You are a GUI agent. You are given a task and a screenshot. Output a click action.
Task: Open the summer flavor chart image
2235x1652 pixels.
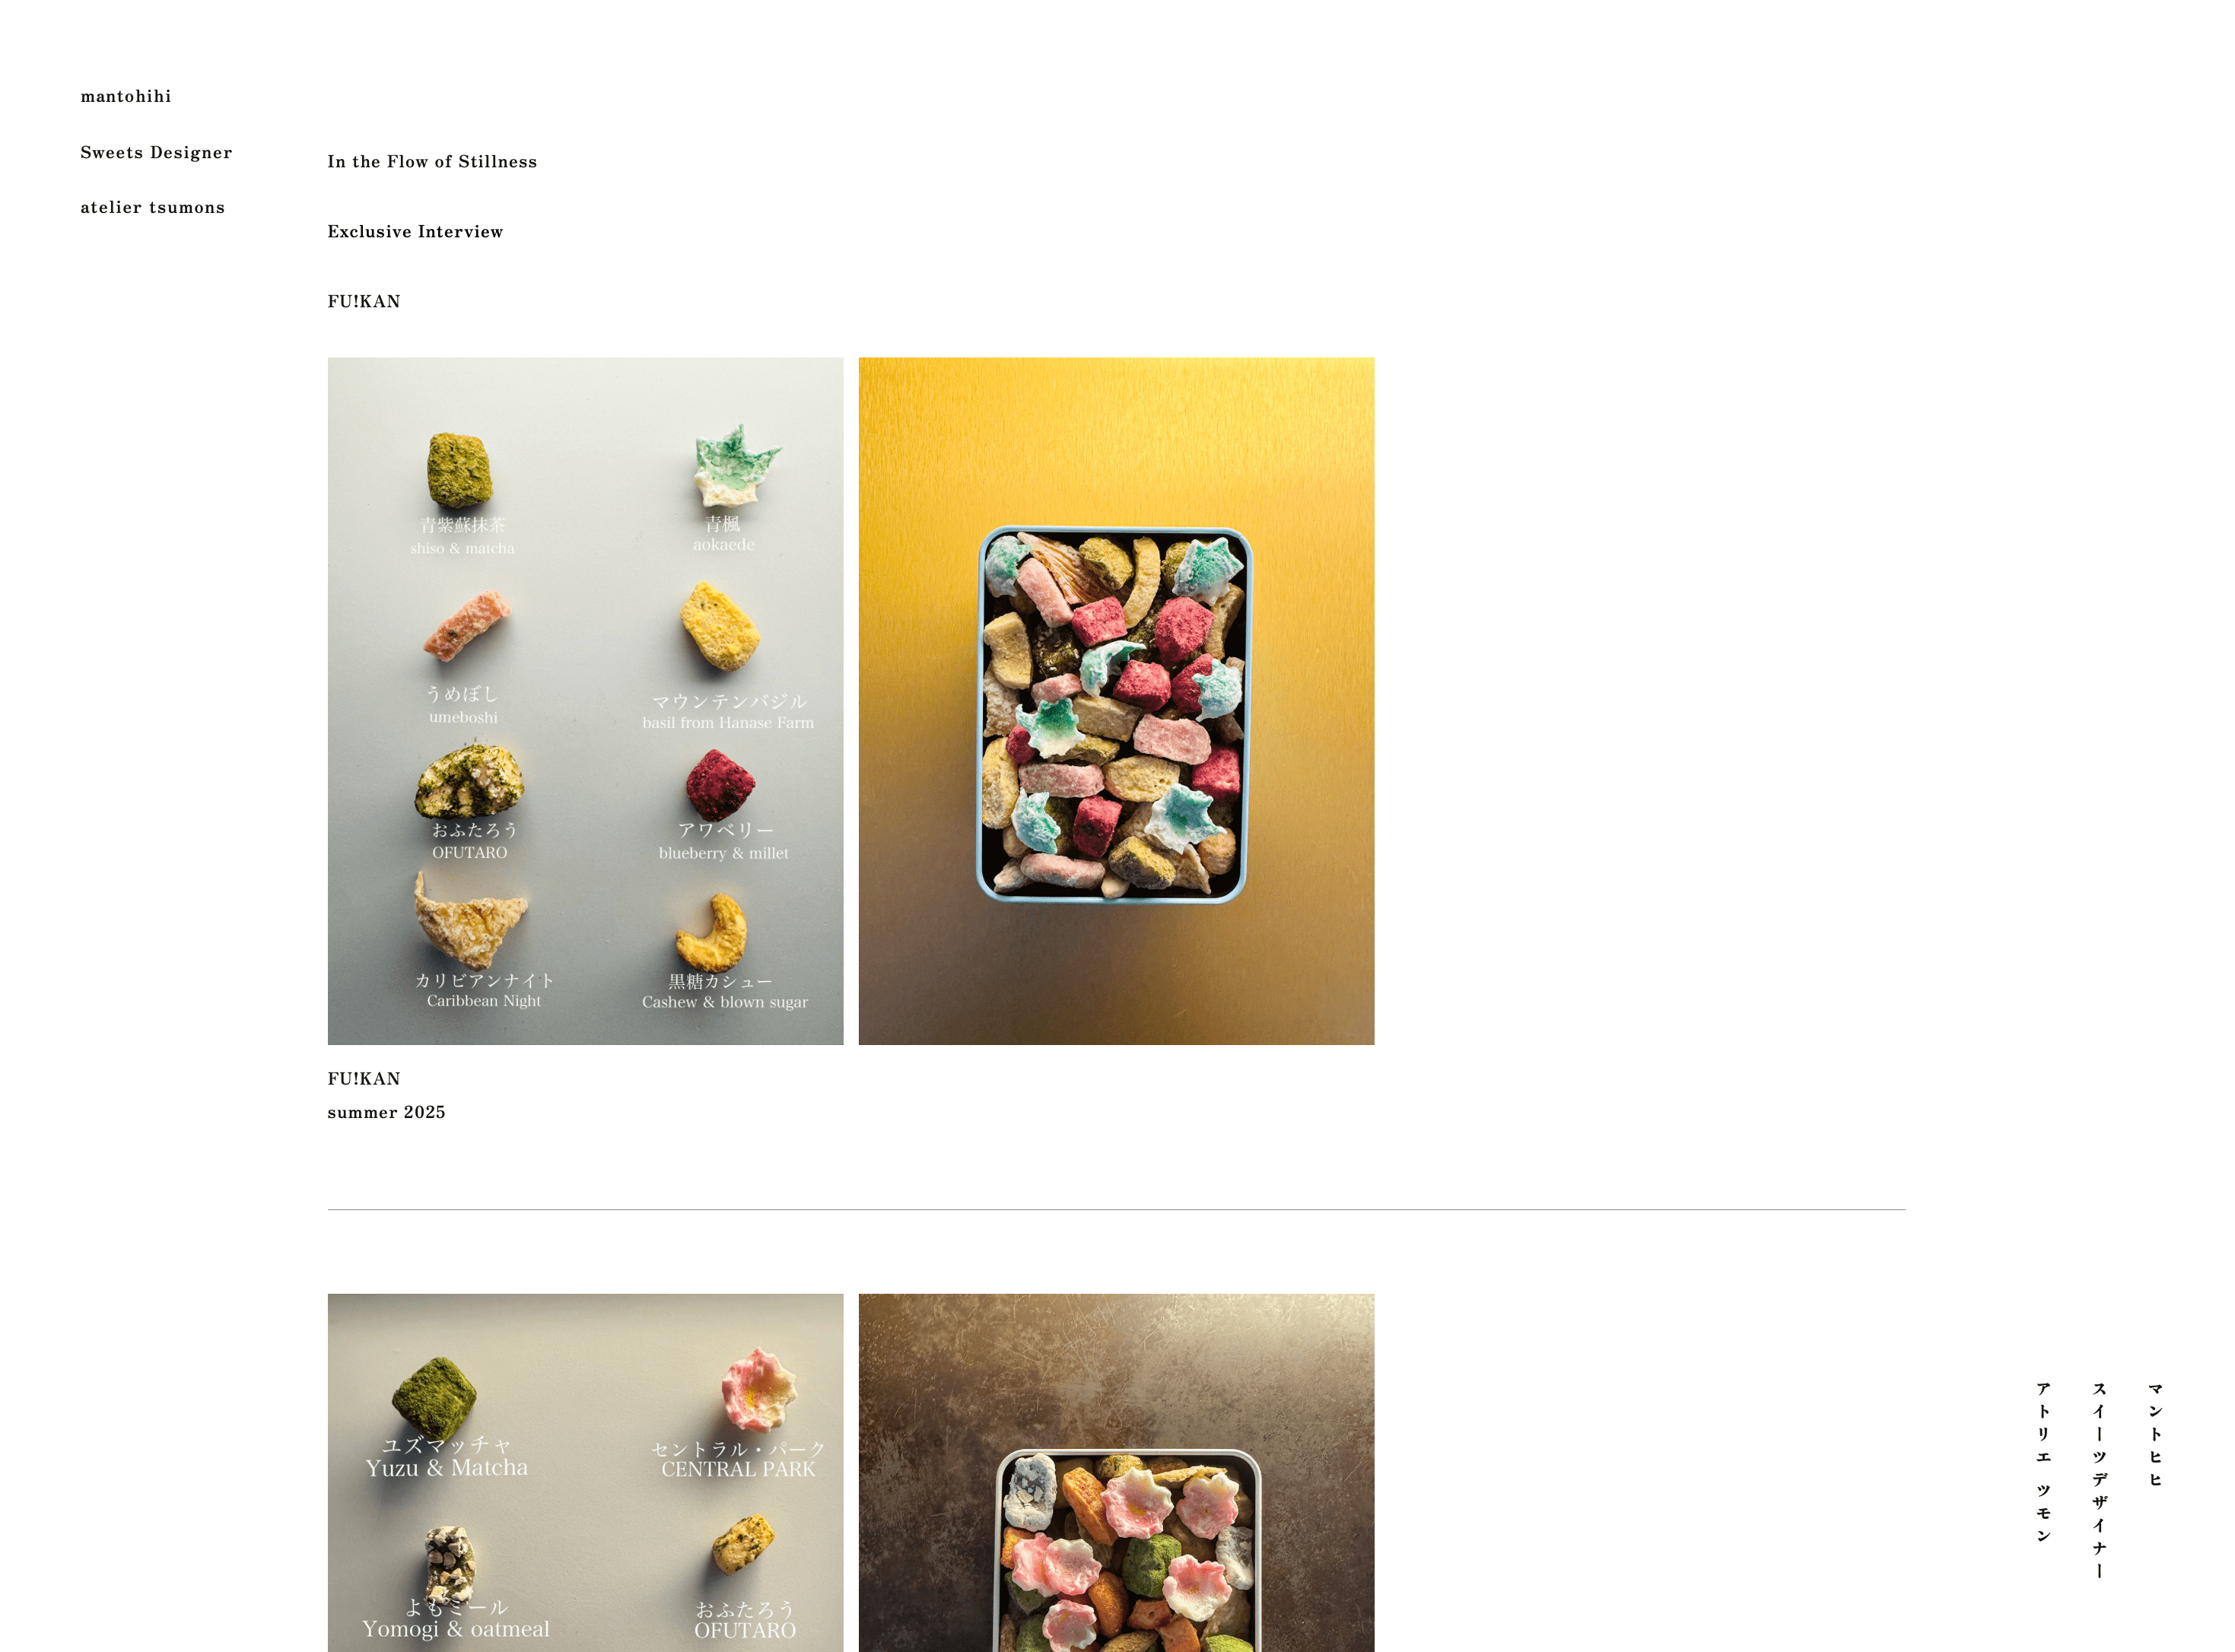585,701
